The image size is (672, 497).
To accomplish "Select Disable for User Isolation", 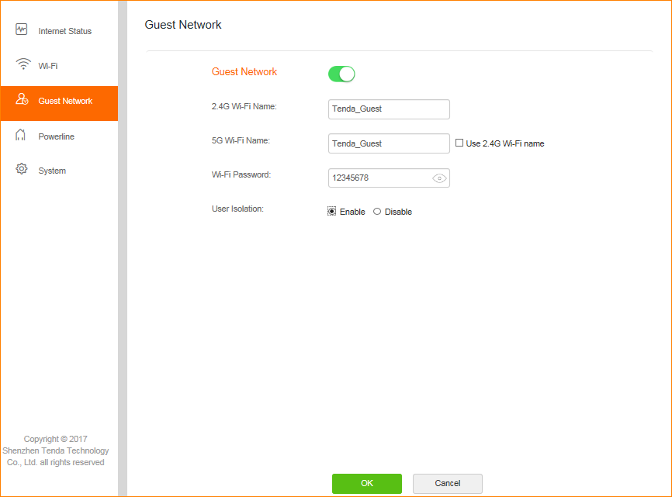I will click(x=377, y=212).
